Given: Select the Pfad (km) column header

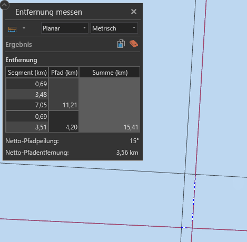Looking at the screenshot, I should point(64,73).
